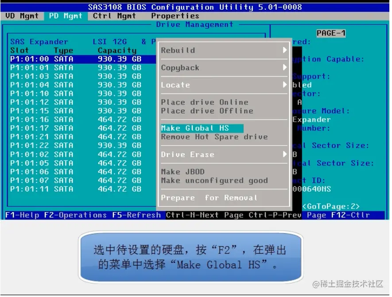This screenshot has height=297, width=392.
Task: Choose Place drive Offline
Action: [207, 111]
